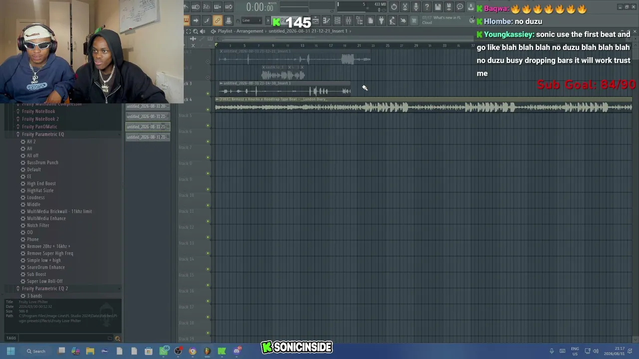Open the Playlist options menu arrow

[213, 31]
